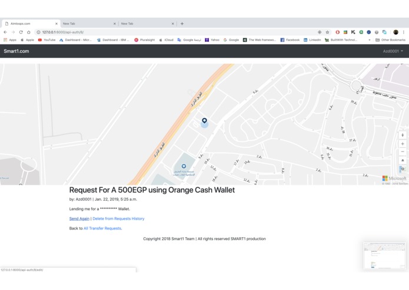This screenshot has height=290, width=409.
Task: Click the Copyright 2018 Smart1 Team footer text
Action: point(204,239)
